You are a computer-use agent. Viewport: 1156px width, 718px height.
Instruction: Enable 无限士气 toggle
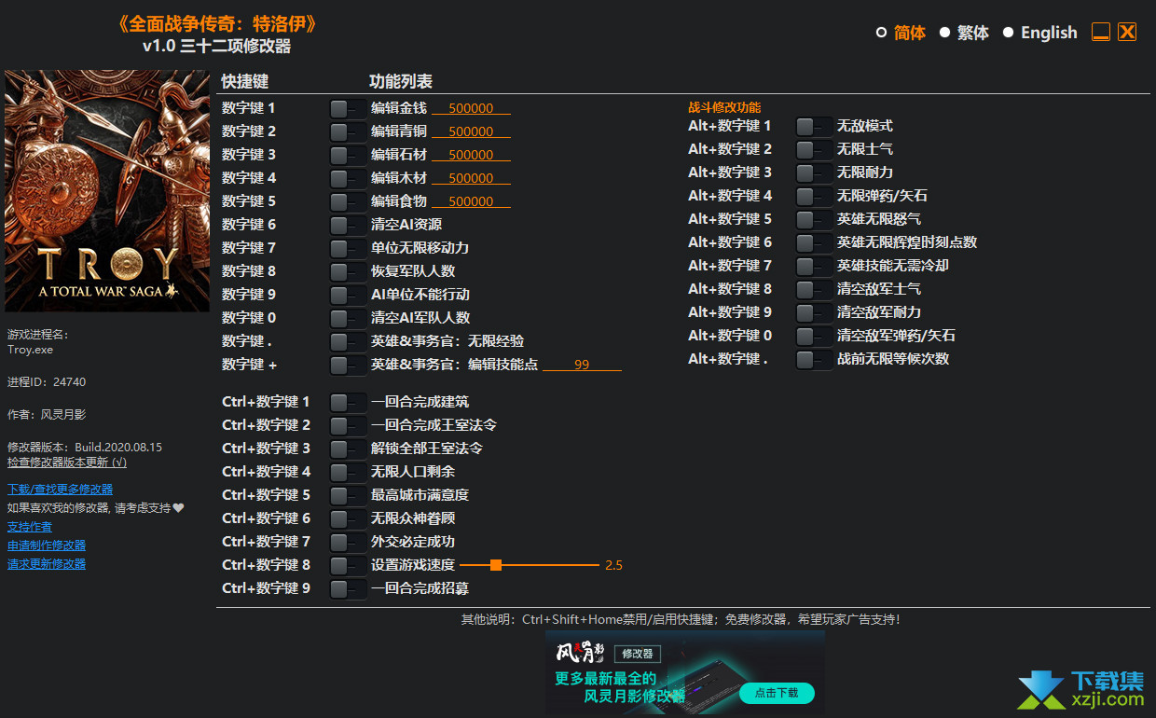[813, 149]
